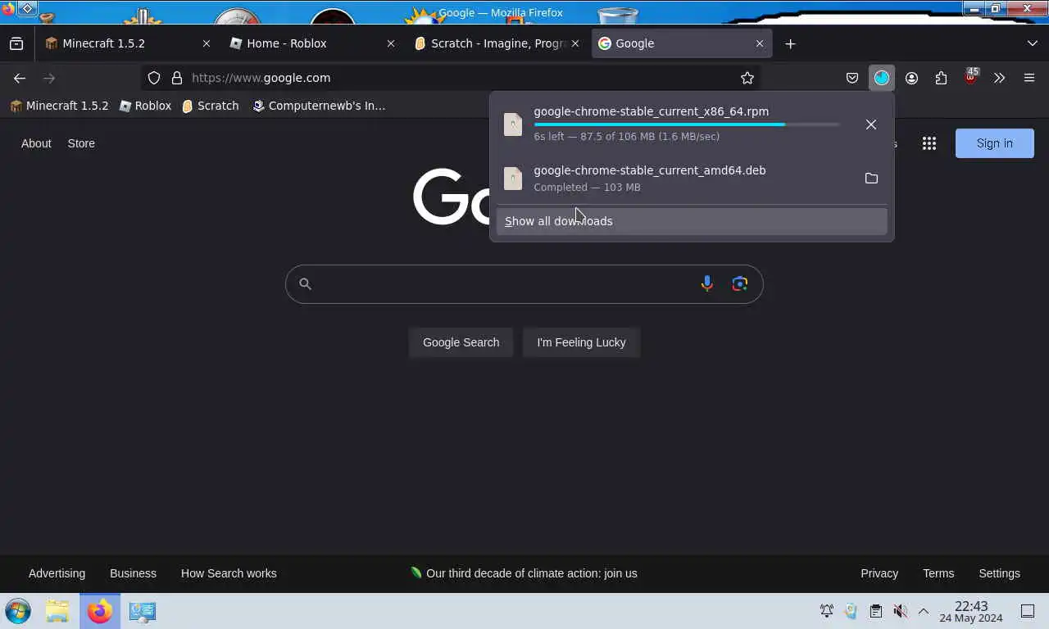Open Business footer link
1049x629 pixels.
coord(133,573)
